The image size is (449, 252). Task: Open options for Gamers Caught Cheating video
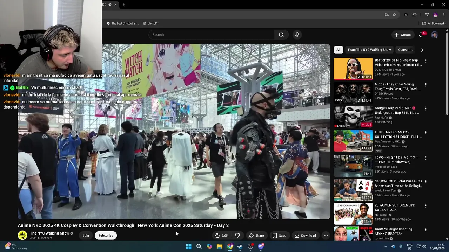(x=426, y=229)
